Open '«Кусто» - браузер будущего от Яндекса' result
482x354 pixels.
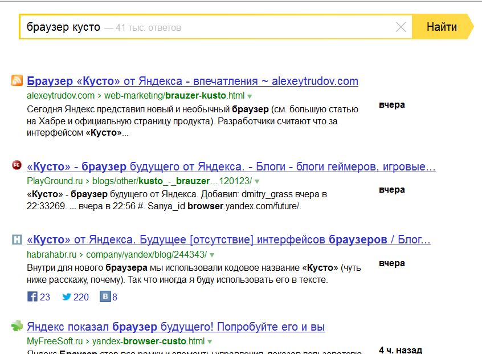231,166
